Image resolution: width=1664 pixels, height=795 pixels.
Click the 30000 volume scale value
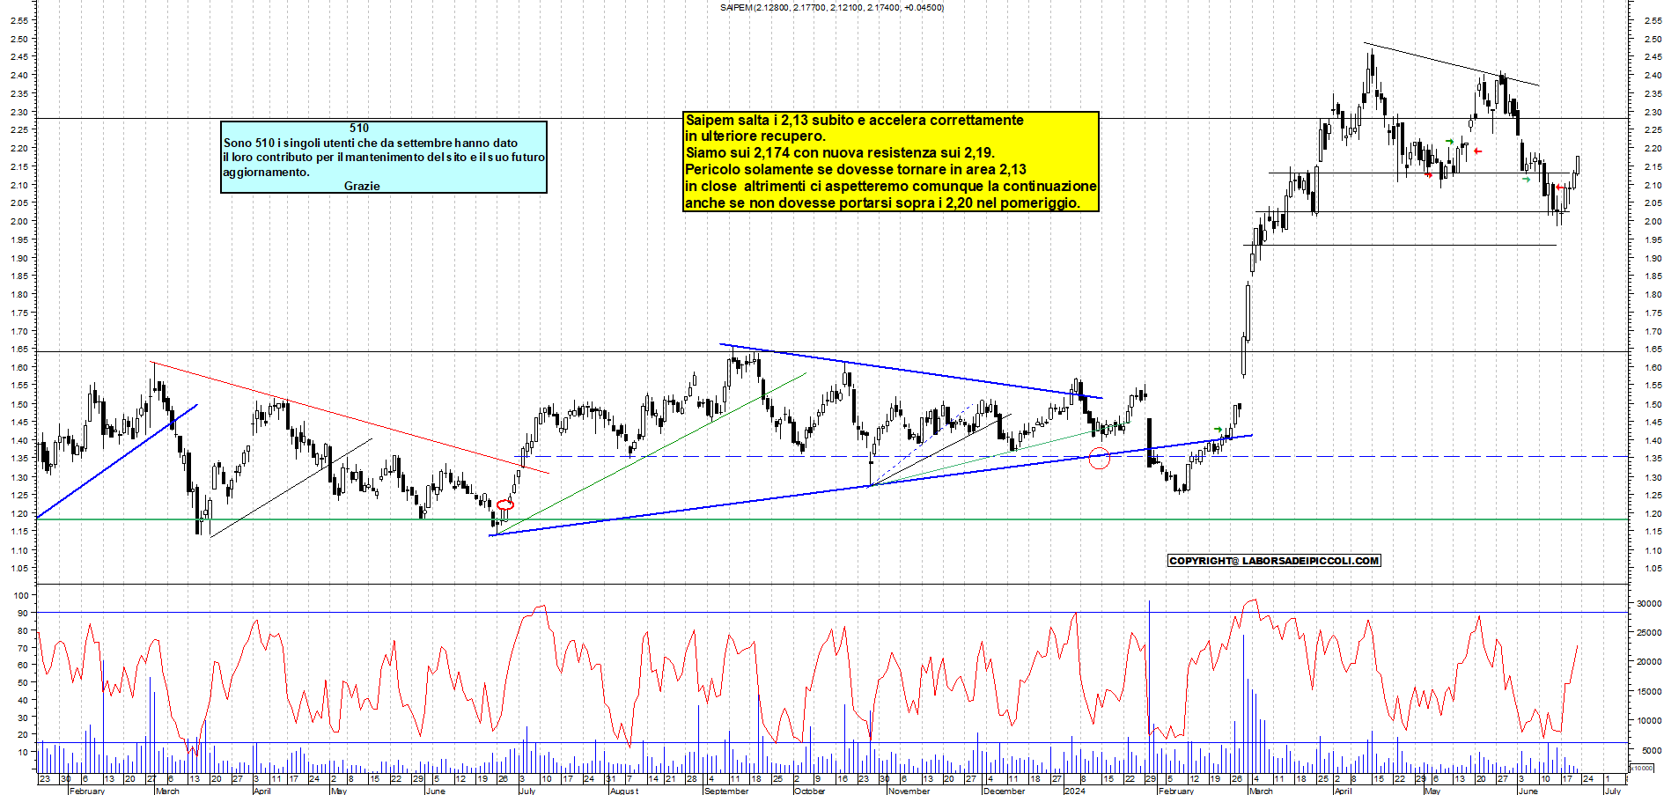(x=1648, y=604)
